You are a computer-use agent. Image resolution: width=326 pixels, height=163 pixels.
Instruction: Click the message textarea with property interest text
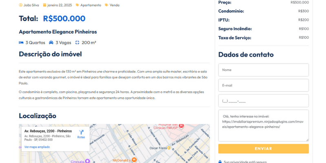coord(263,125)
